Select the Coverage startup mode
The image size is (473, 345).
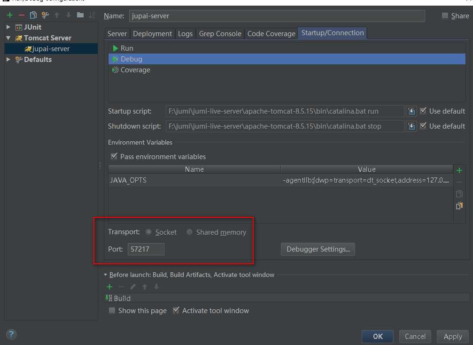pyautogui.click(x=287, y=70)
